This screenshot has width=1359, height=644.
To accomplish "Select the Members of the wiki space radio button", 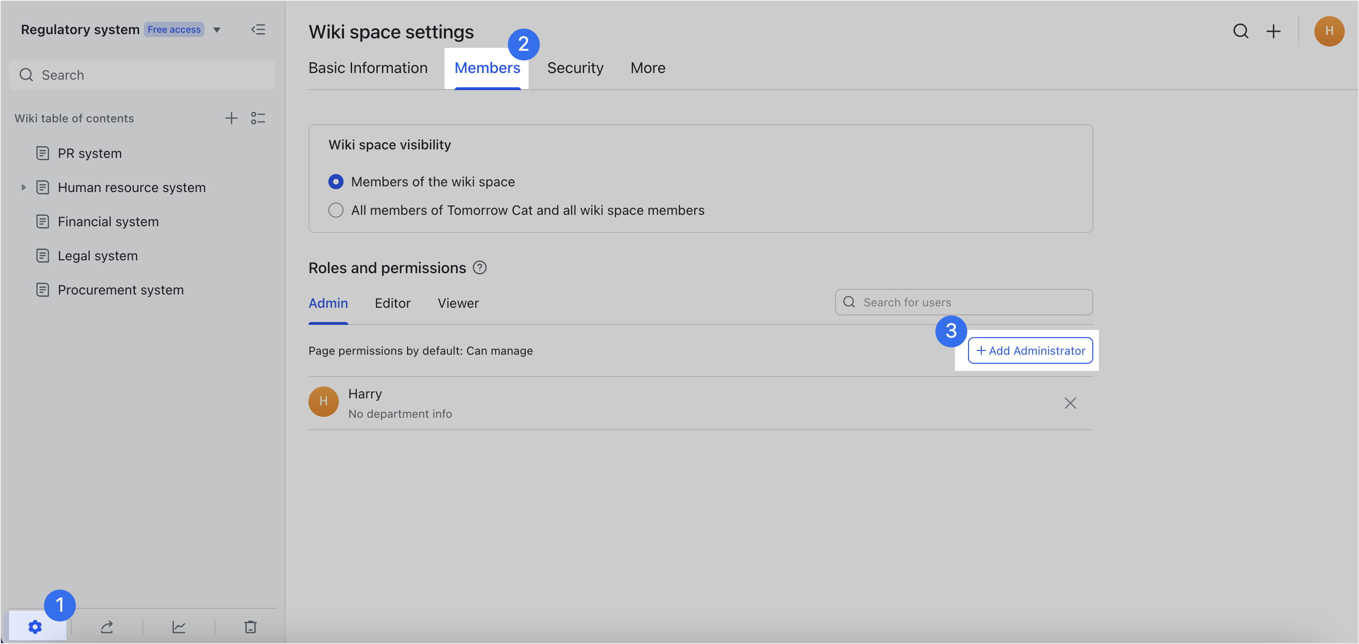I will [335, 182].
